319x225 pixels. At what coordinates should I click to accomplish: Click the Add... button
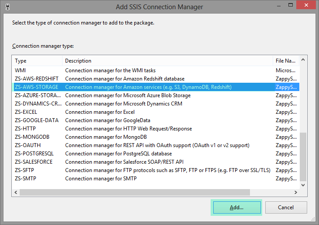point(237,207)
